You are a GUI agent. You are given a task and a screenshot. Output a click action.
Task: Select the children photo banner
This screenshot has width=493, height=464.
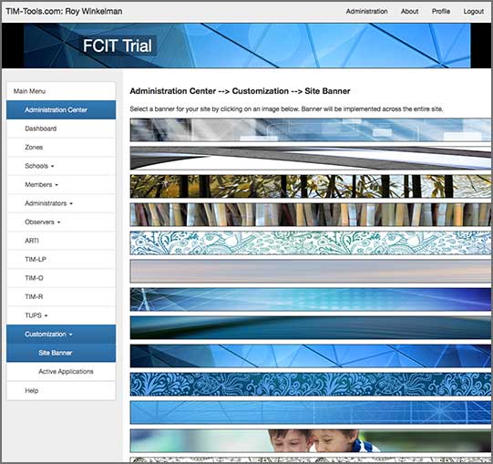(x=311, y=440)
